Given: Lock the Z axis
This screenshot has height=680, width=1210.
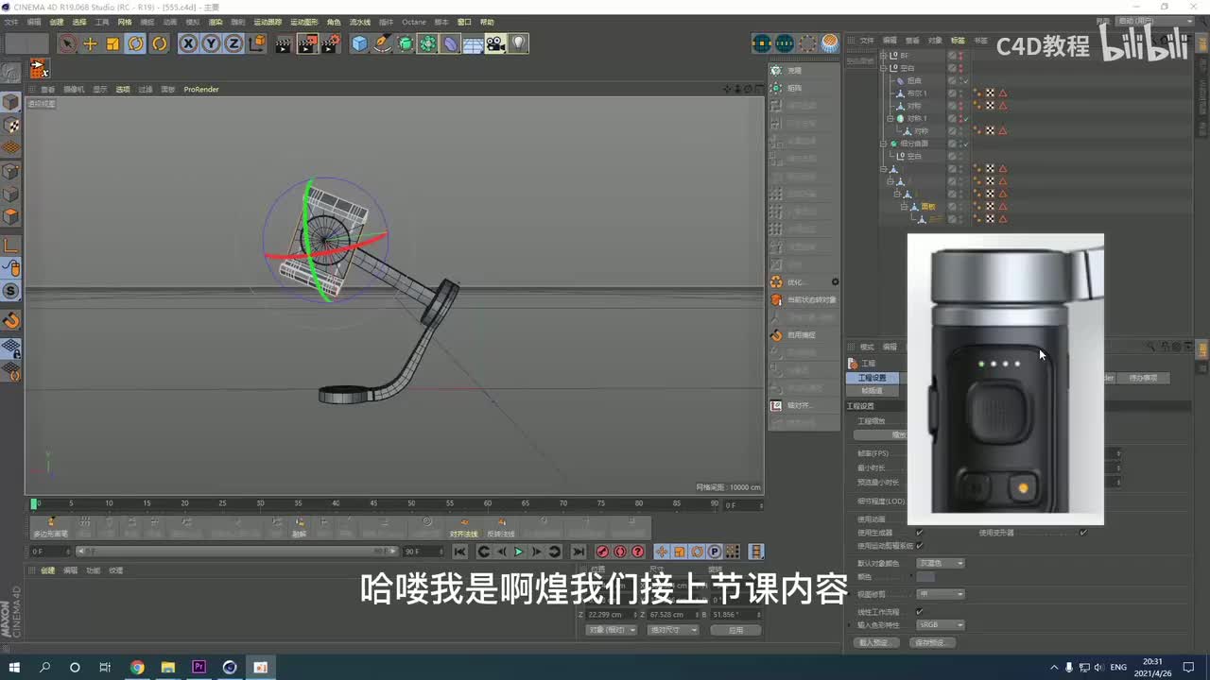Looking at the screenshot, I should (233, 43).
